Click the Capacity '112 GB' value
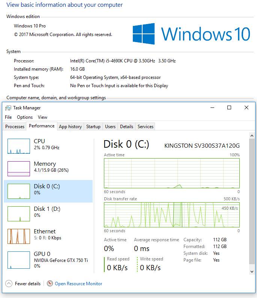The width and height of the screenshot is (257, 298). (x=220, y=240)
